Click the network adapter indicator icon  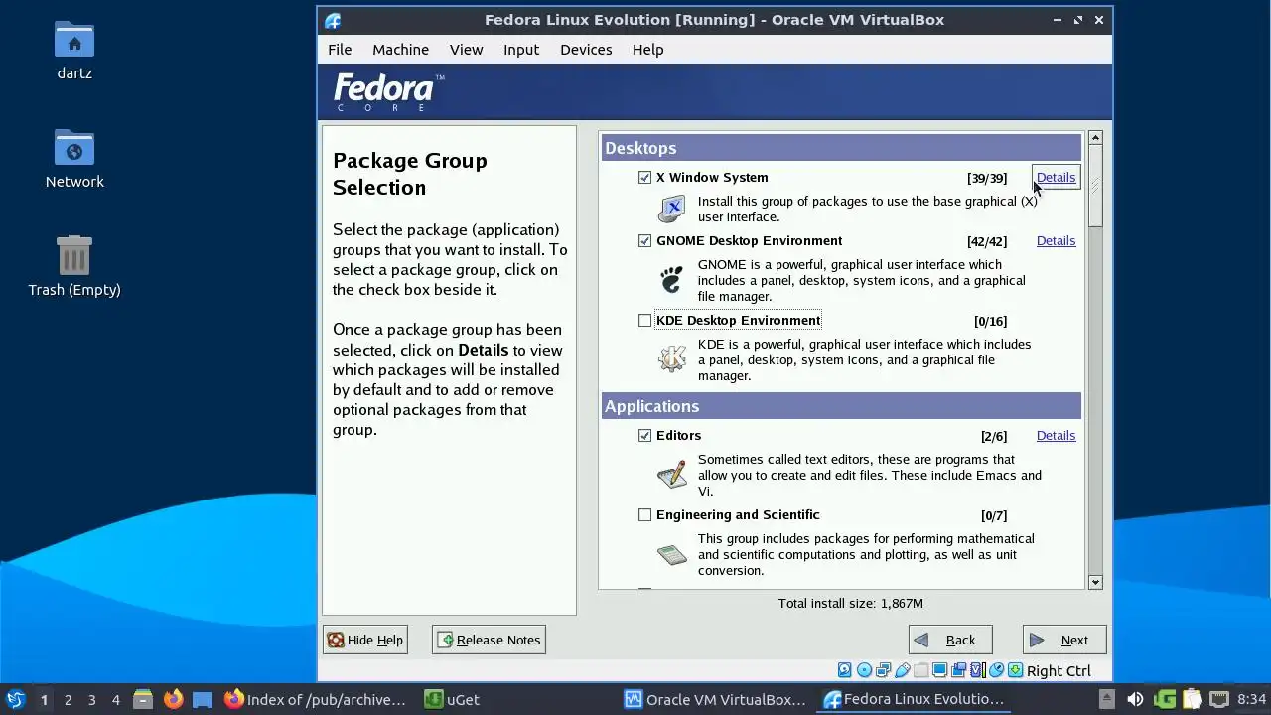tap(883, 670)
